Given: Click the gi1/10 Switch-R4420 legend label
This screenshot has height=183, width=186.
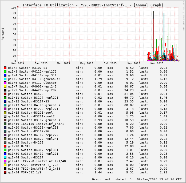Looking at the screenshot, I should (26, 94).
